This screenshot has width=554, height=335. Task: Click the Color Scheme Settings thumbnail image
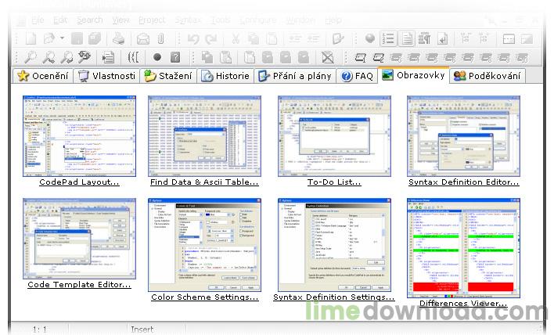pos(203,243)
